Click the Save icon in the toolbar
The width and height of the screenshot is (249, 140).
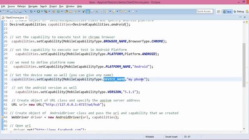click(x=11, y=11)
